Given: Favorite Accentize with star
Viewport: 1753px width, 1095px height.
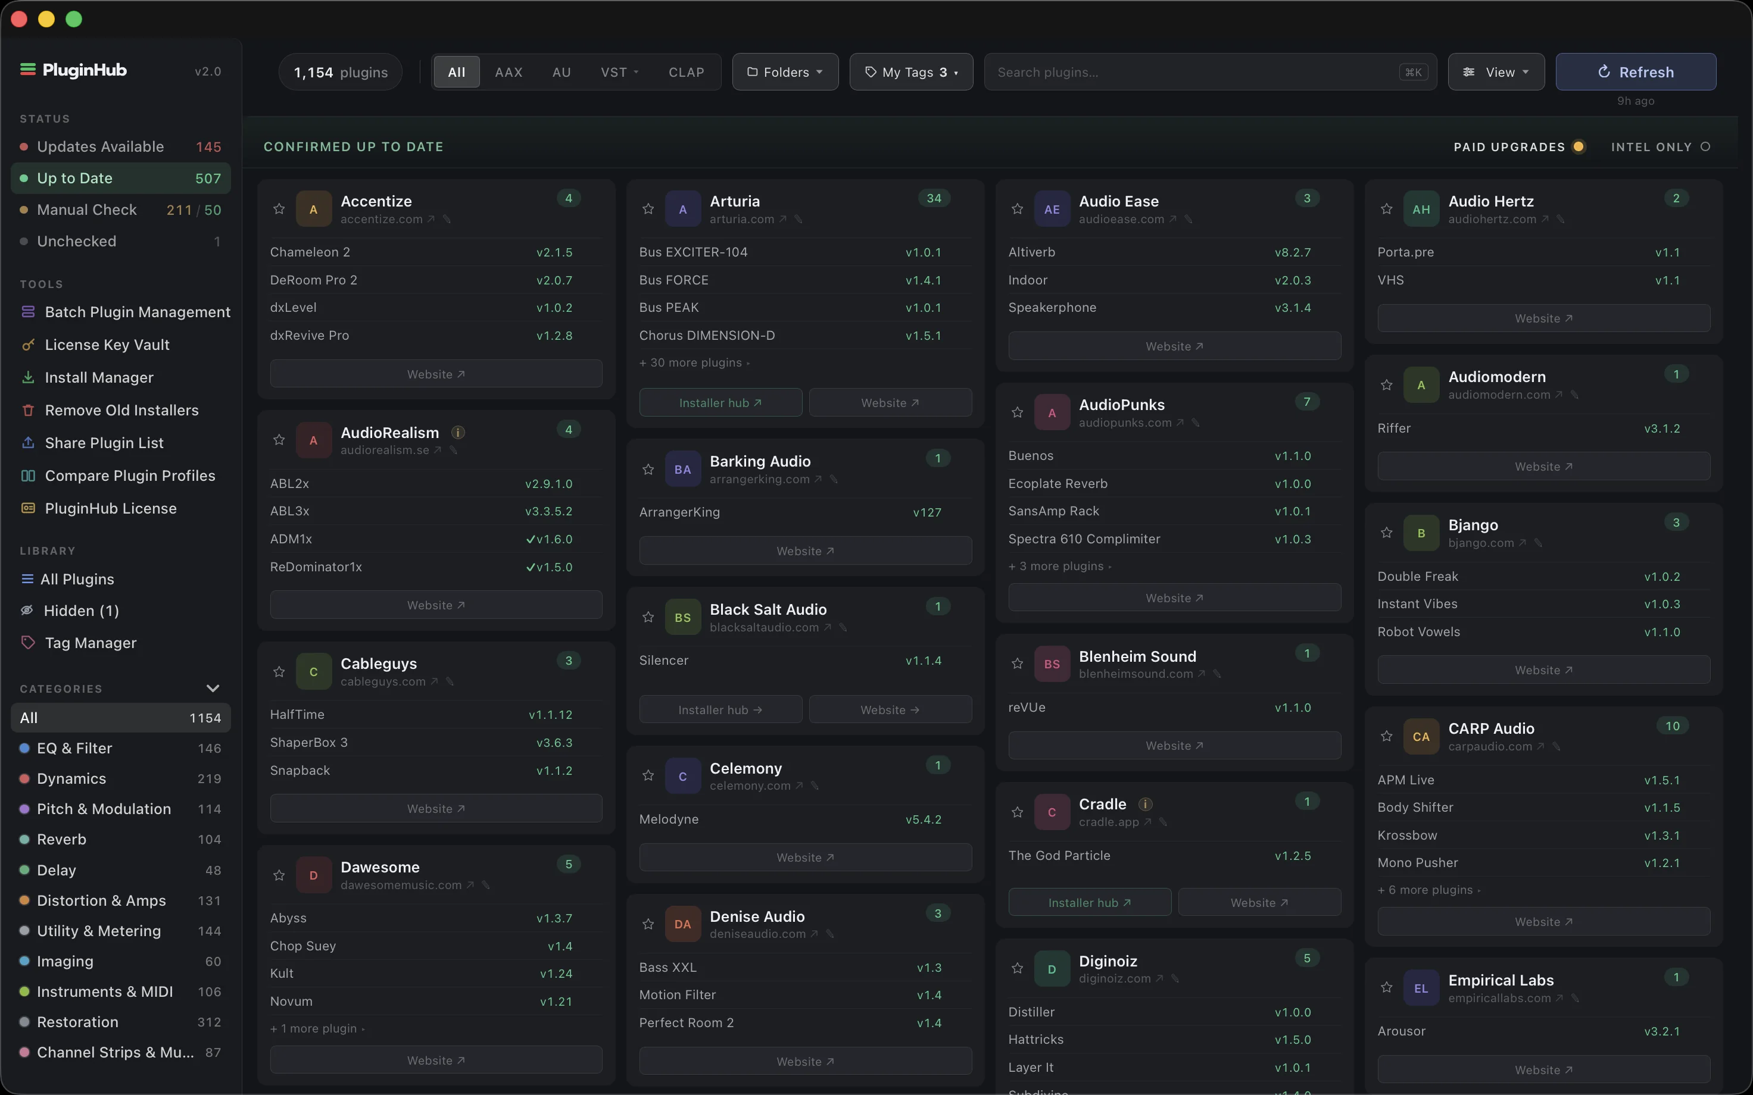Looking at the screenshot, I should pos(279,209).
